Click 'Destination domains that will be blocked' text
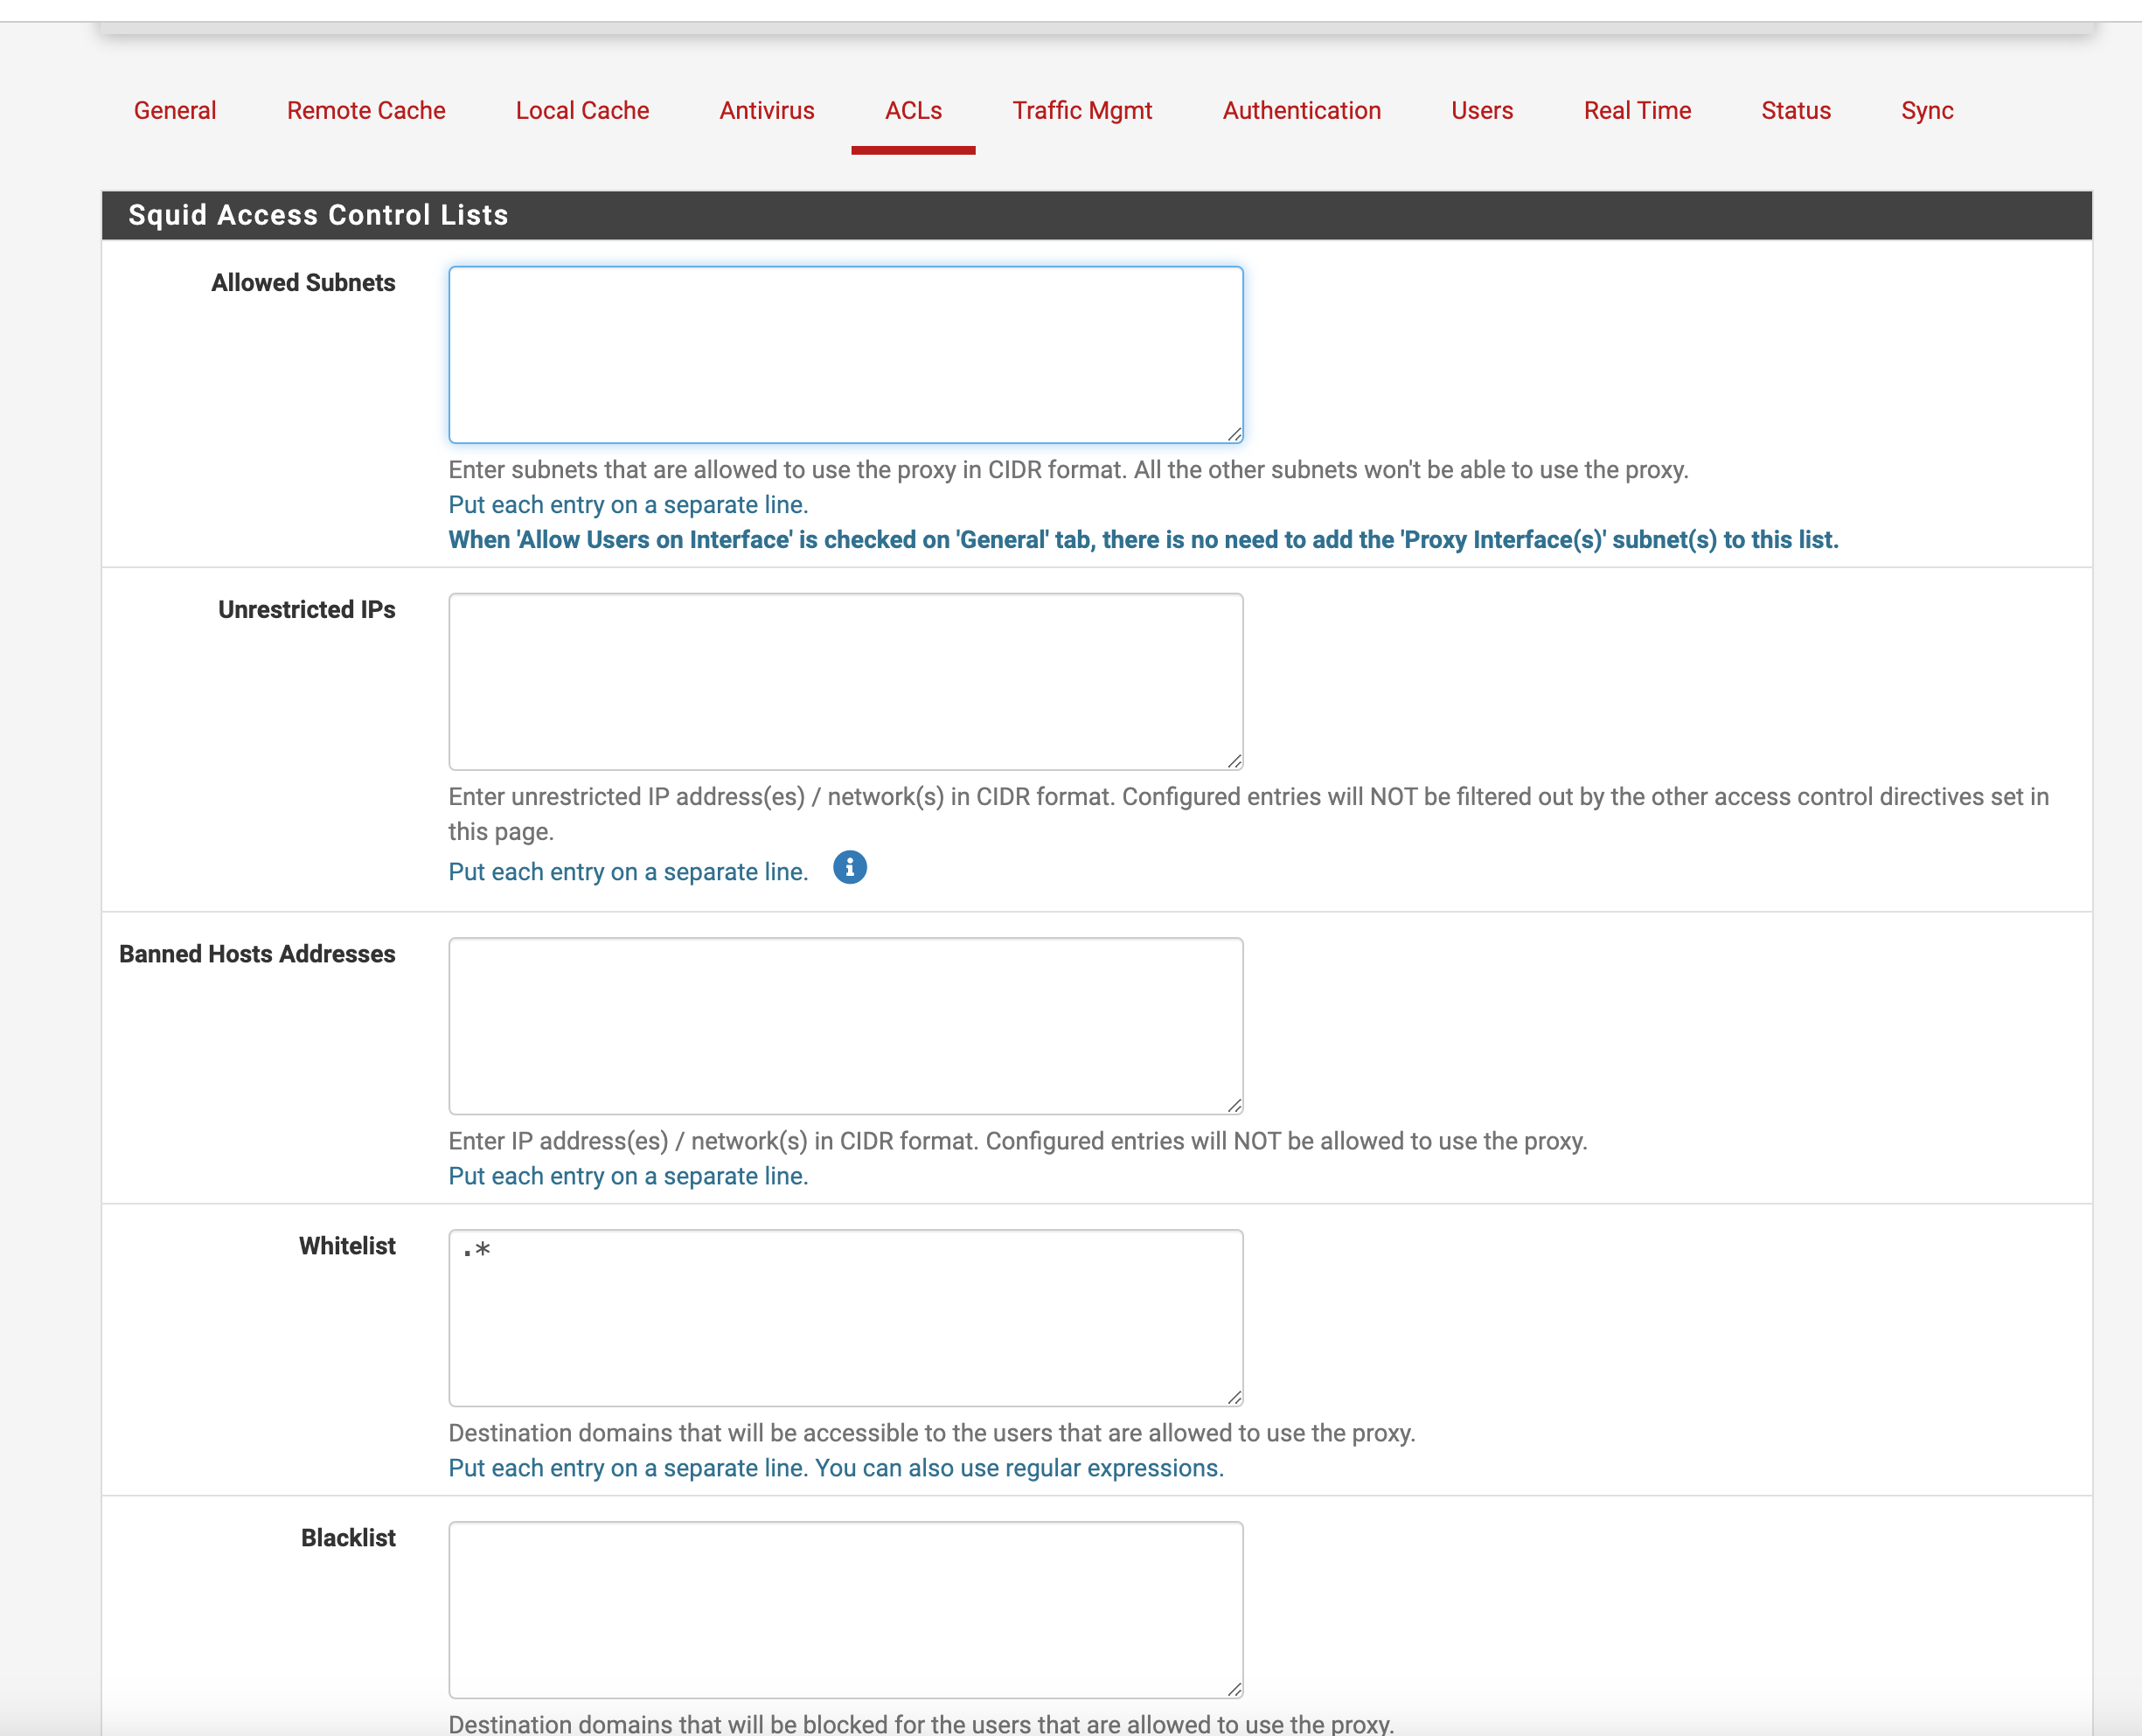Image resolution: width=2142 pixels, height=1736 pixels. click(921, 1723)
